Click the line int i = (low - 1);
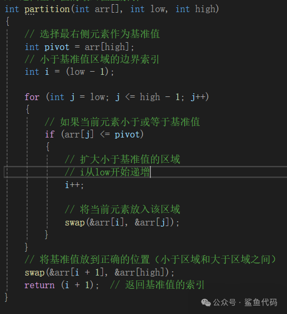This screenshot has height=314, width=287. coord(70,72)
